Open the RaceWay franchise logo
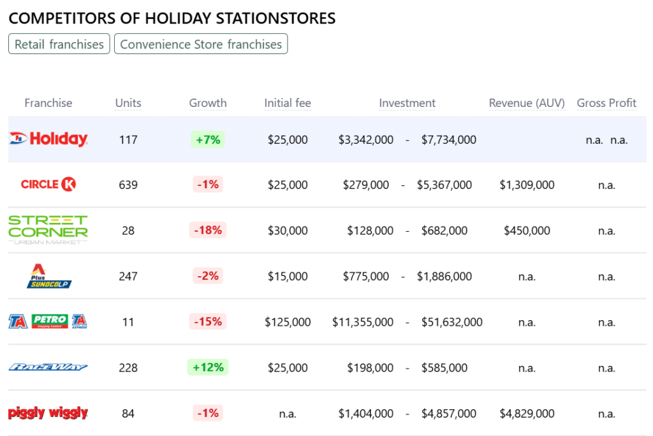This screenshot has width=653, height=436. pos(48,367)
